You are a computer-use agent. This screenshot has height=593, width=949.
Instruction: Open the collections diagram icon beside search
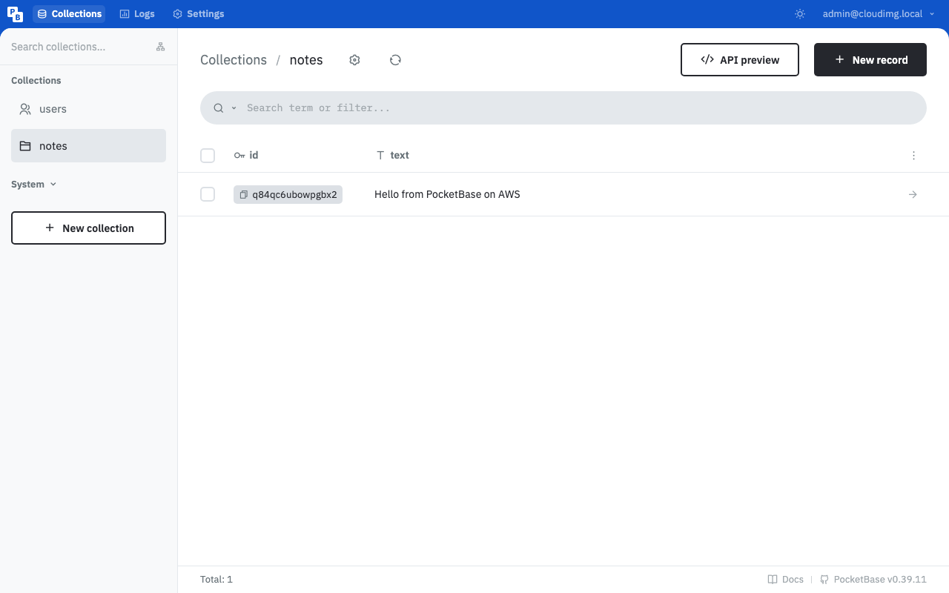pos(160,47)
